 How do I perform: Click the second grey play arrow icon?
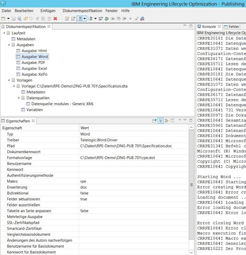click(124, 19)
